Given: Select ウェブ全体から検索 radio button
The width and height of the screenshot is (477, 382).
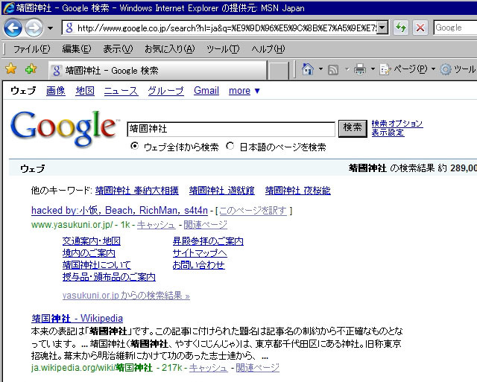Looking at the screenshot, I should pos(134,146).
